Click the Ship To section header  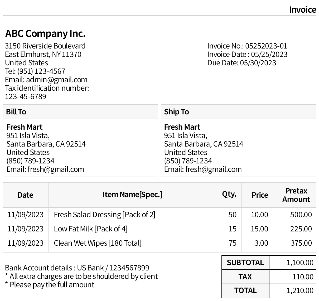pyautogui.click(x=176, y=112)
